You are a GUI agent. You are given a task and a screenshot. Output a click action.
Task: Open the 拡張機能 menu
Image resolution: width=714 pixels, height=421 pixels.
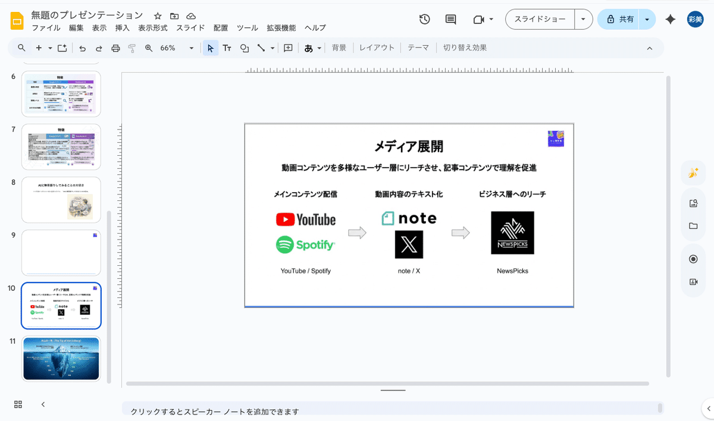[x=281, y=28]
